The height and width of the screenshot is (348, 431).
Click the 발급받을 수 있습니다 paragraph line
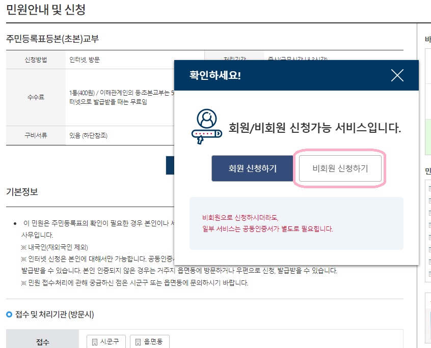tap(179, 271)
